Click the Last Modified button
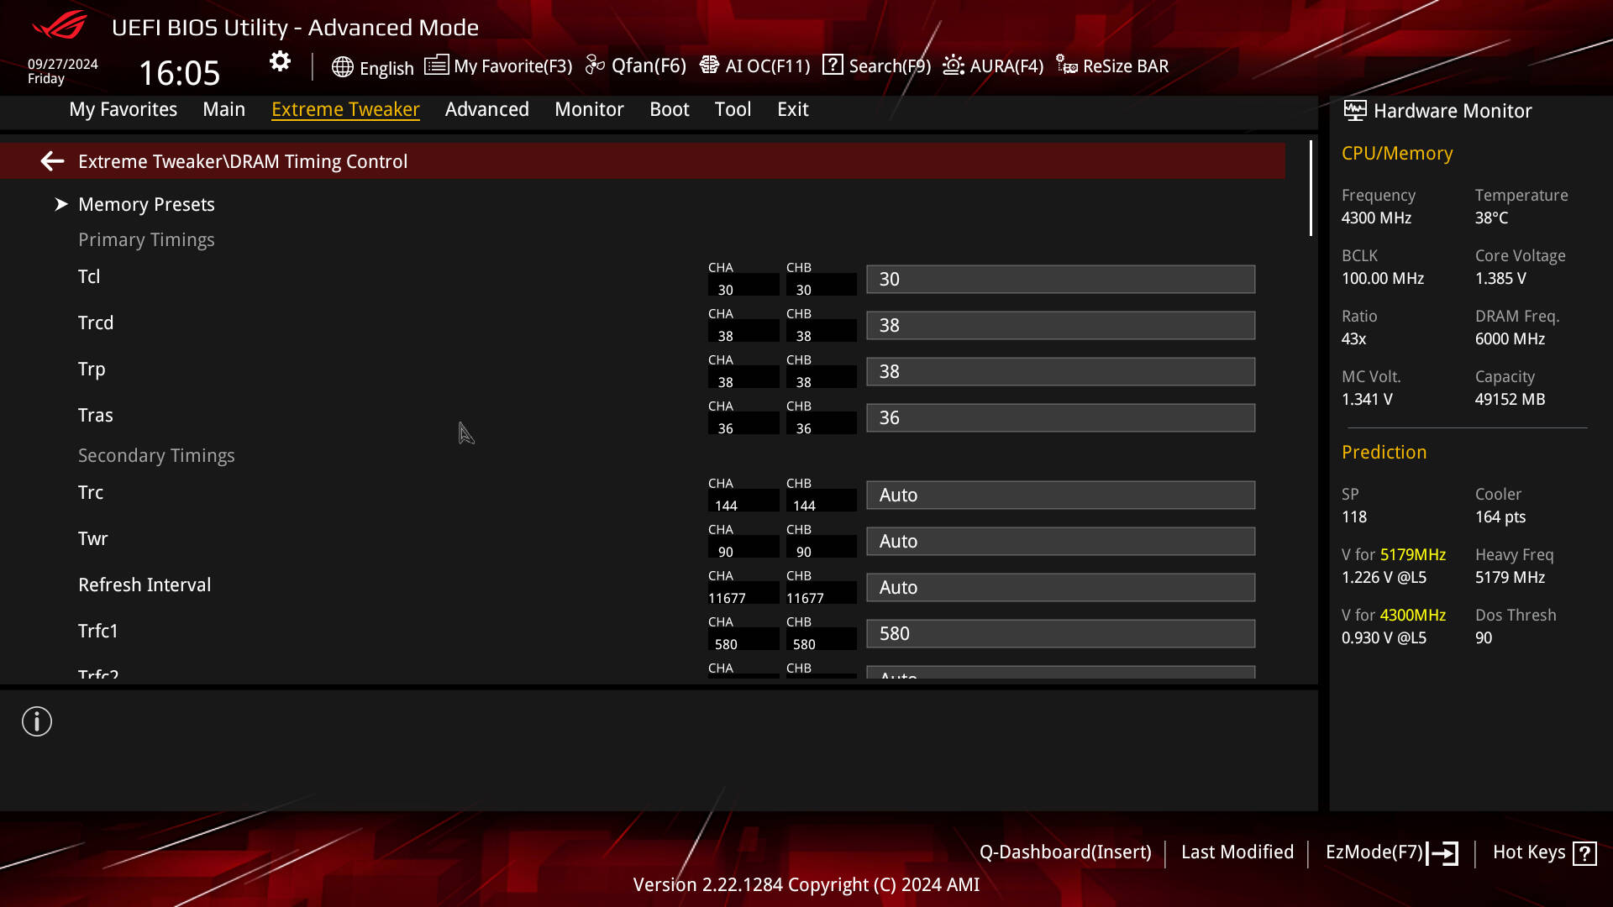This screenshot has width=1613, height=907. pyautogui.click(x=1237, y=852)
